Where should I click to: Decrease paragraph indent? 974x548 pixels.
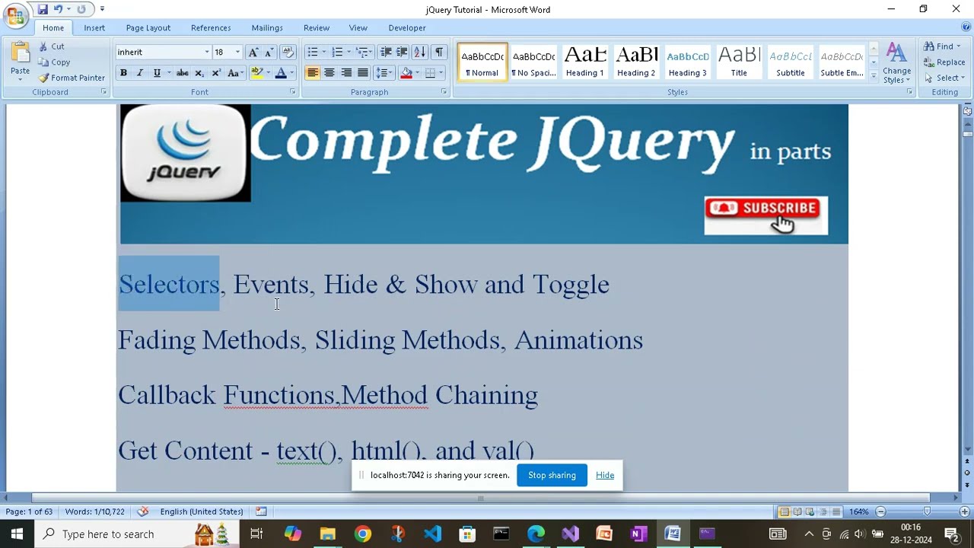point(386,52)
